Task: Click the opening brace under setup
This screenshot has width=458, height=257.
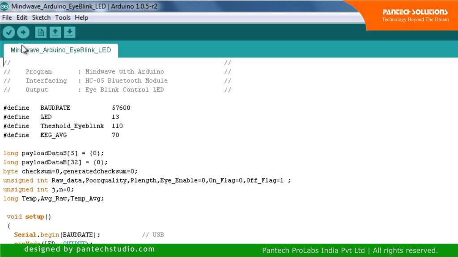Action: pyautogui.click(x=9, y=225)
